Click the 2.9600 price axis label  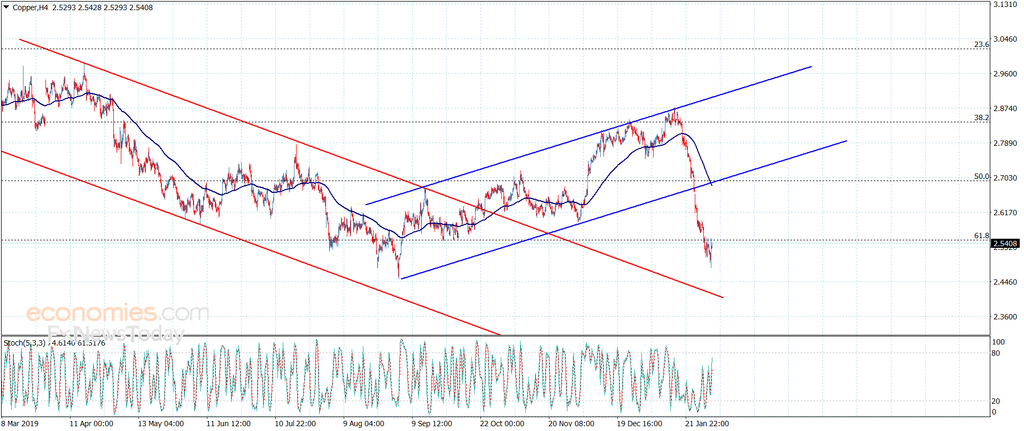pyautogui.click(x=1005, y=74)
